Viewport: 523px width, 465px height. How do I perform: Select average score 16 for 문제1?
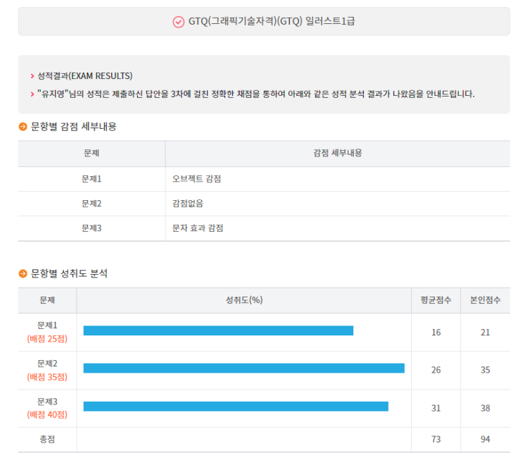pos(436,333)
